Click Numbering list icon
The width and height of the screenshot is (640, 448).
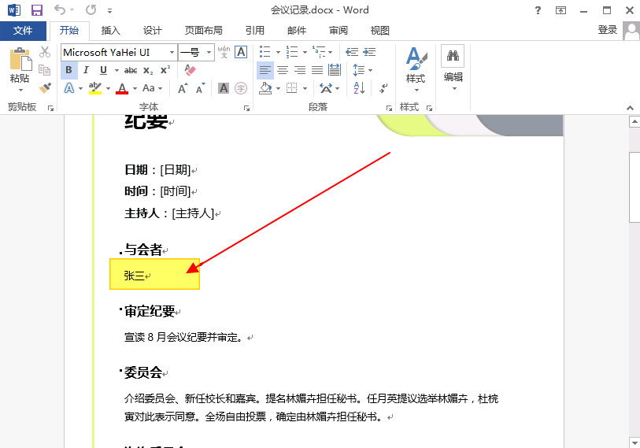[x=292, y=52]
